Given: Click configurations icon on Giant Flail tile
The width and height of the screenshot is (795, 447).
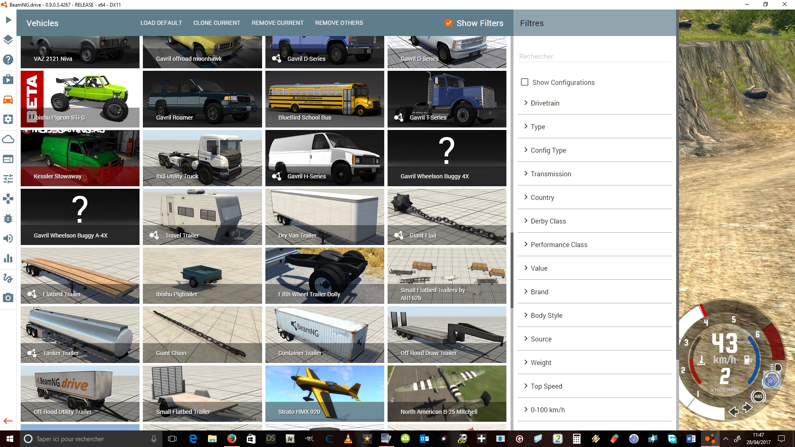Looking at the screenshot, I should 399,235.
